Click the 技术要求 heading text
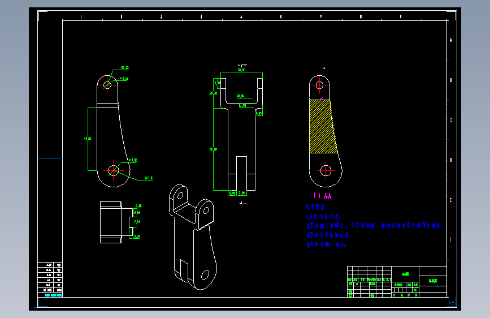 (315, 207)
